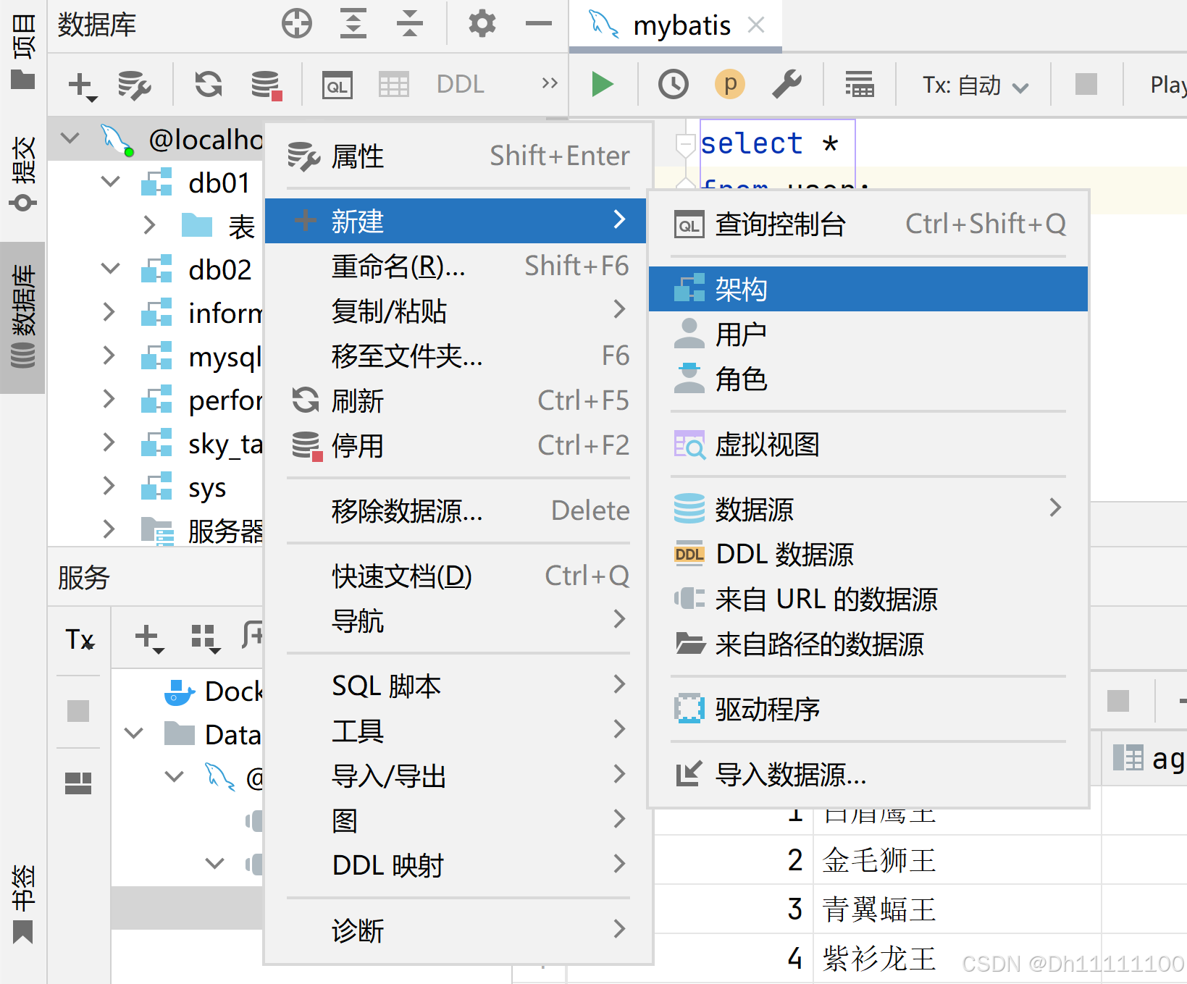Click the results view list icon
The height and width of the screenshot is (984, 1187).
click(860, 85)
